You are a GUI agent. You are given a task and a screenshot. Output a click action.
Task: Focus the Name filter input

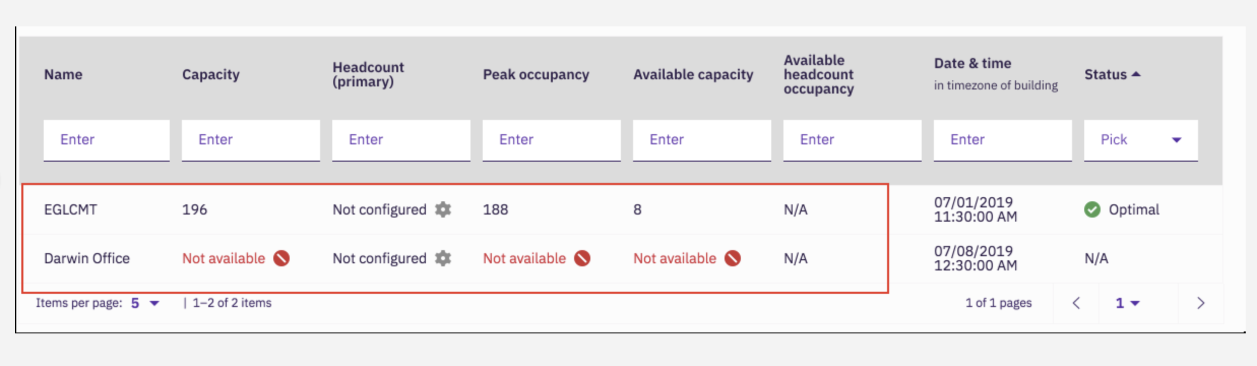click(107, 140)
